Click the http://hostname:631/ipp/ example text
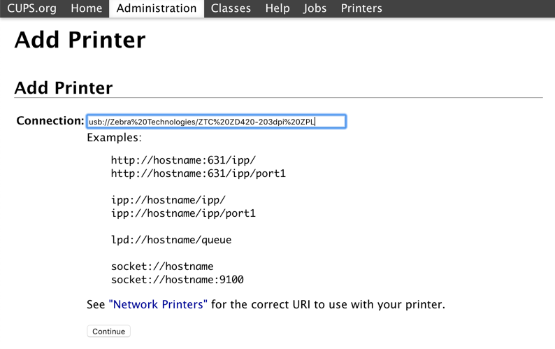 [183, 160]
